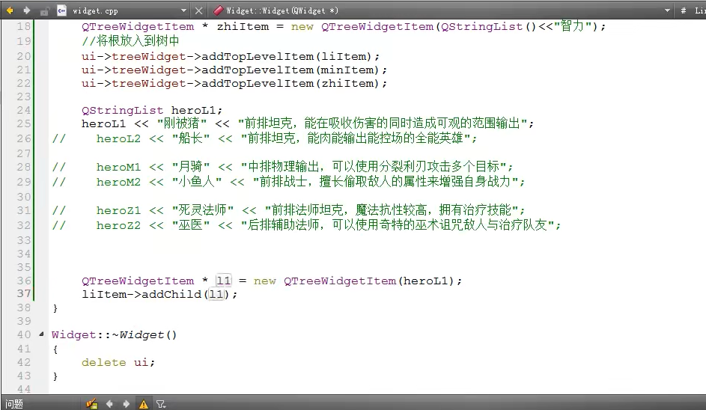Collapse the Widget::~Widget() fold marker

click(x=41, y=334)
